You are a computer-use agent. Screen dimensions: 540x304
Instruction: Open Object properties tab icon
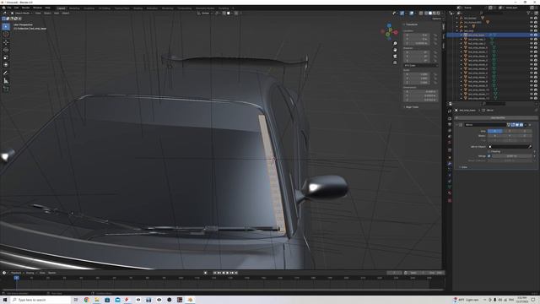coord(450,157)
